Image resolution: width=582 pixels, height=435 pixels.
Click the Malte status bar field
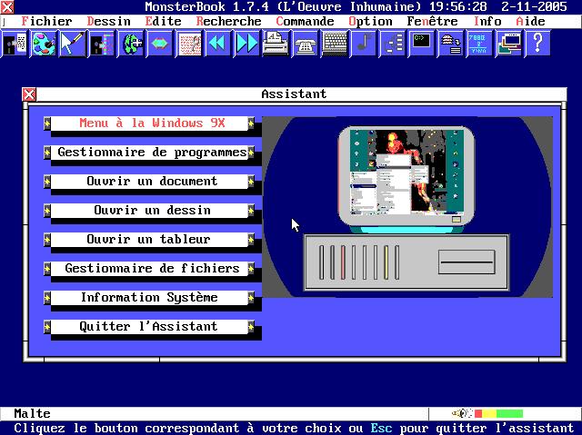(215, 413)
